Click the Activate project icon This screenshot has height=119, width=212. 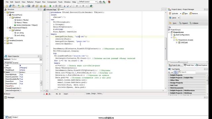point(170,14)
